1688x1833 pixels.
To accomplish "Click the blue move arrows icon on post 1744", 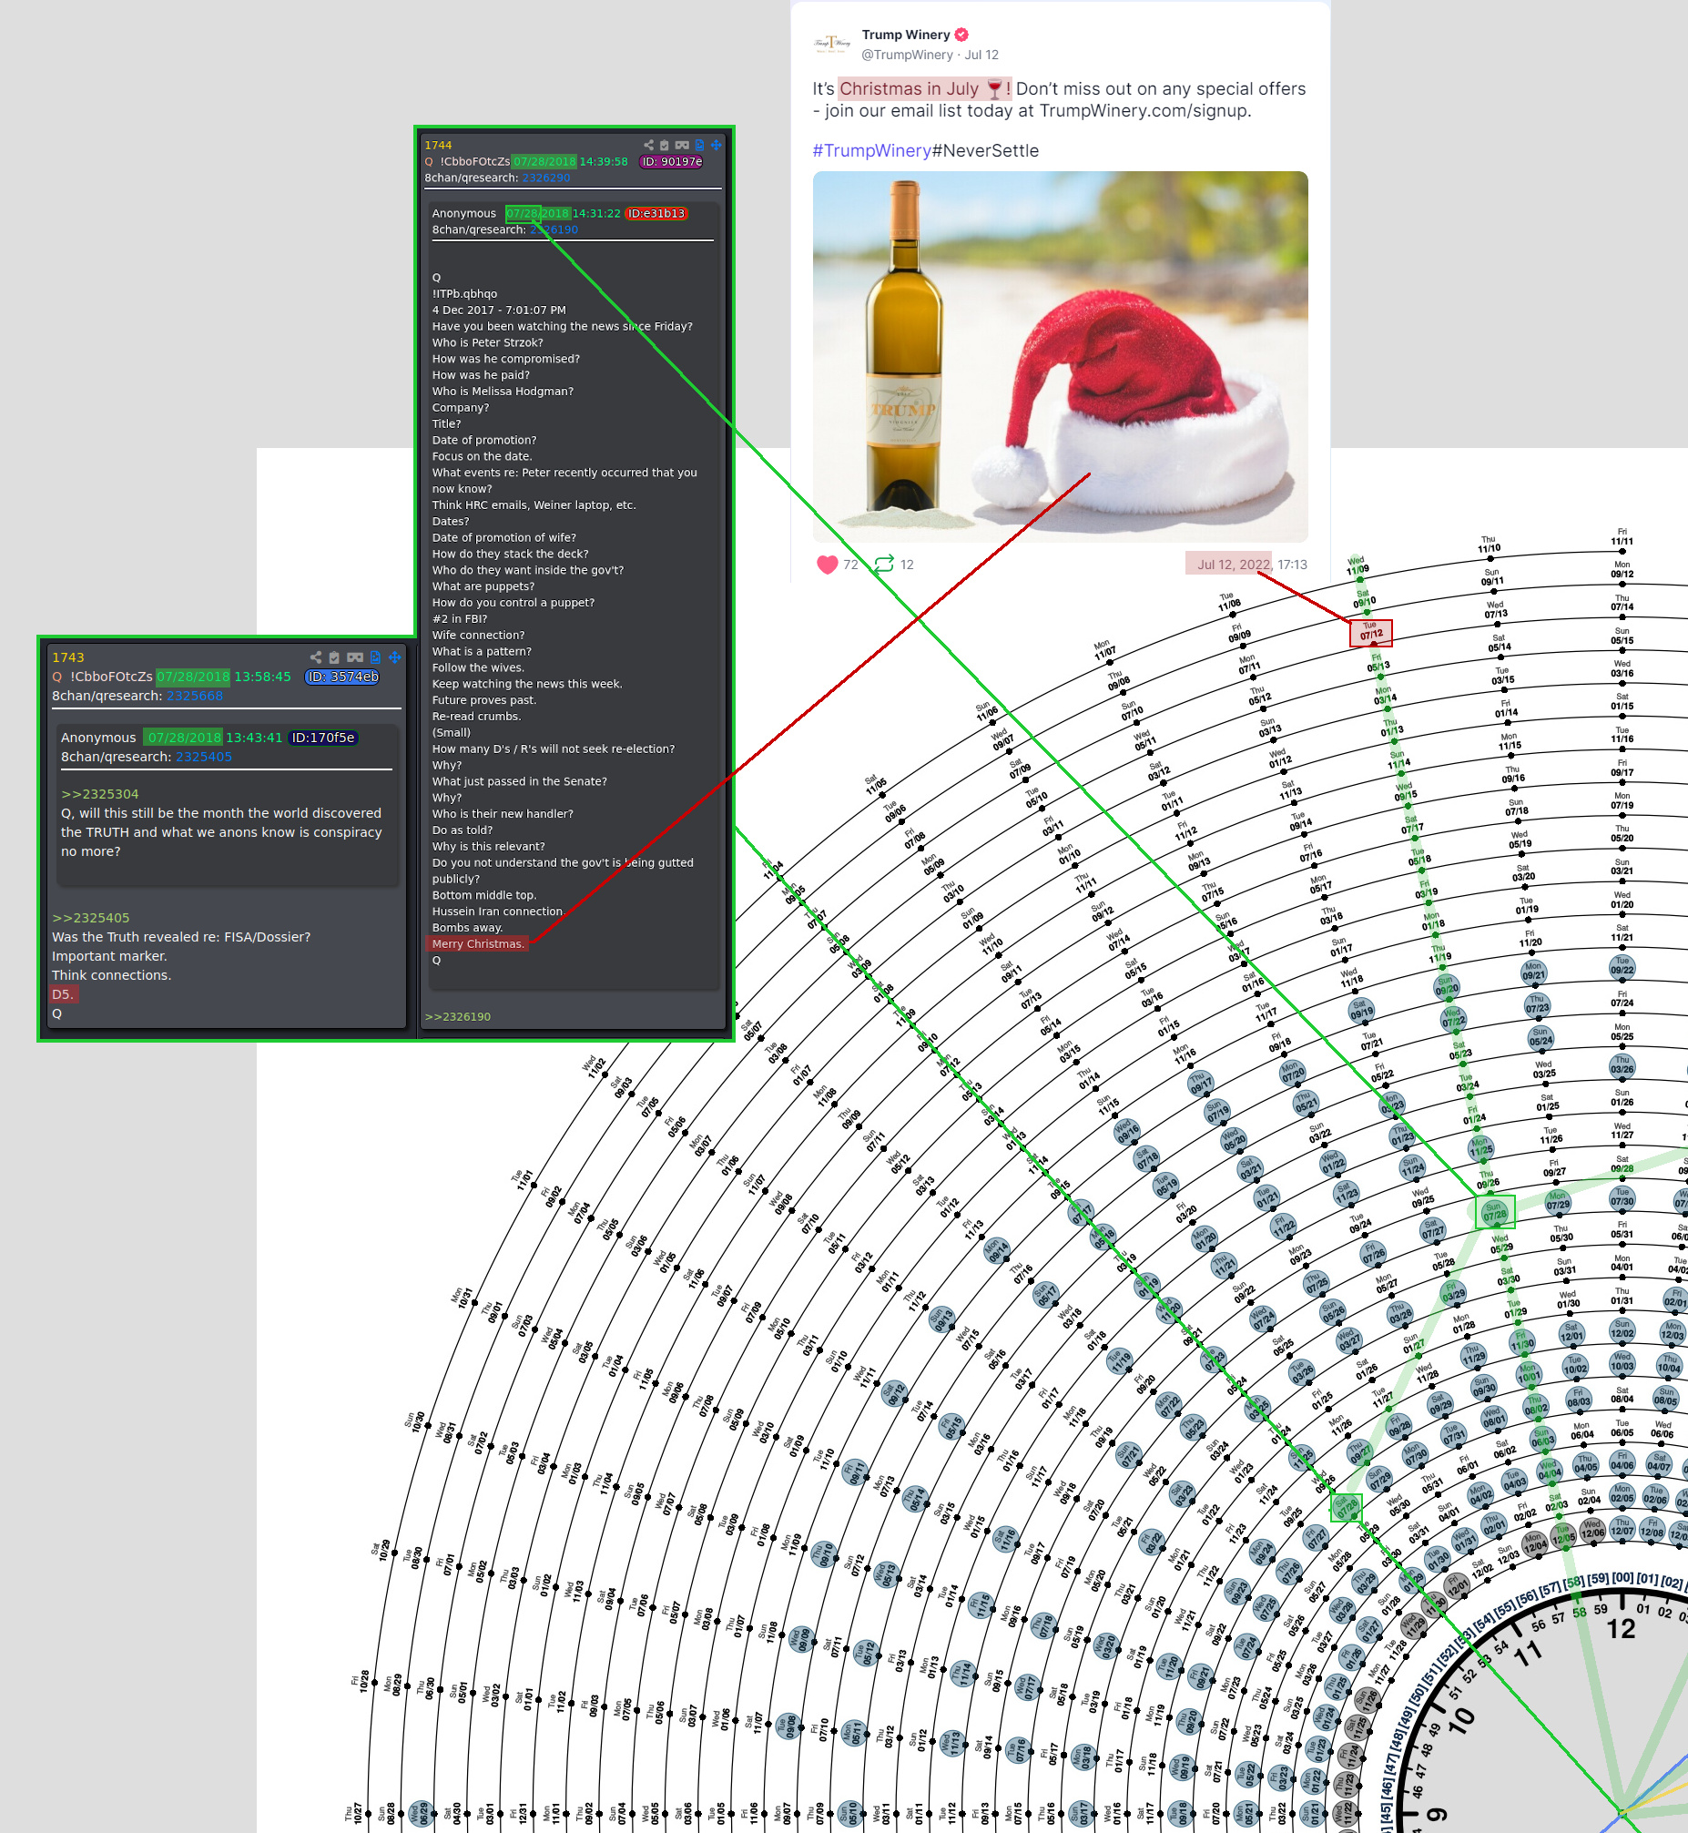I will (717, 145).
